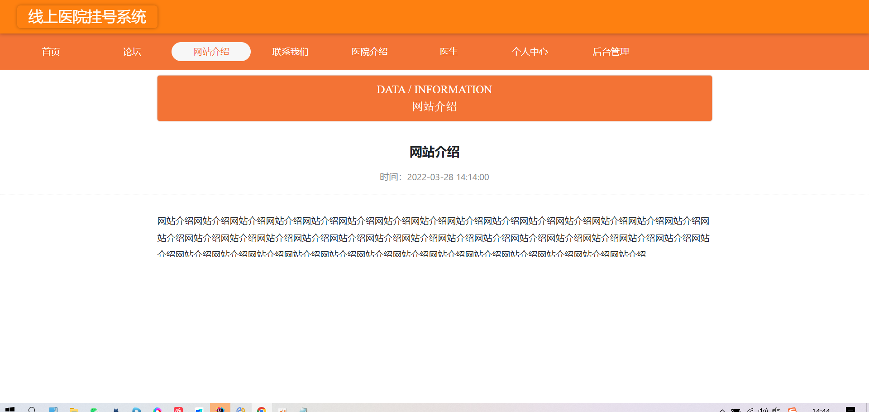Open the 联系我们 contact page

pos(291,52)
